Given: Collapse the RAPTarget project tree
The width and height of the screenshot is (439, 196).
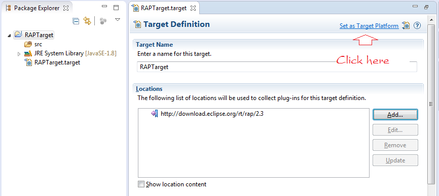Looking at the screenshot, I should click(10, 36).
